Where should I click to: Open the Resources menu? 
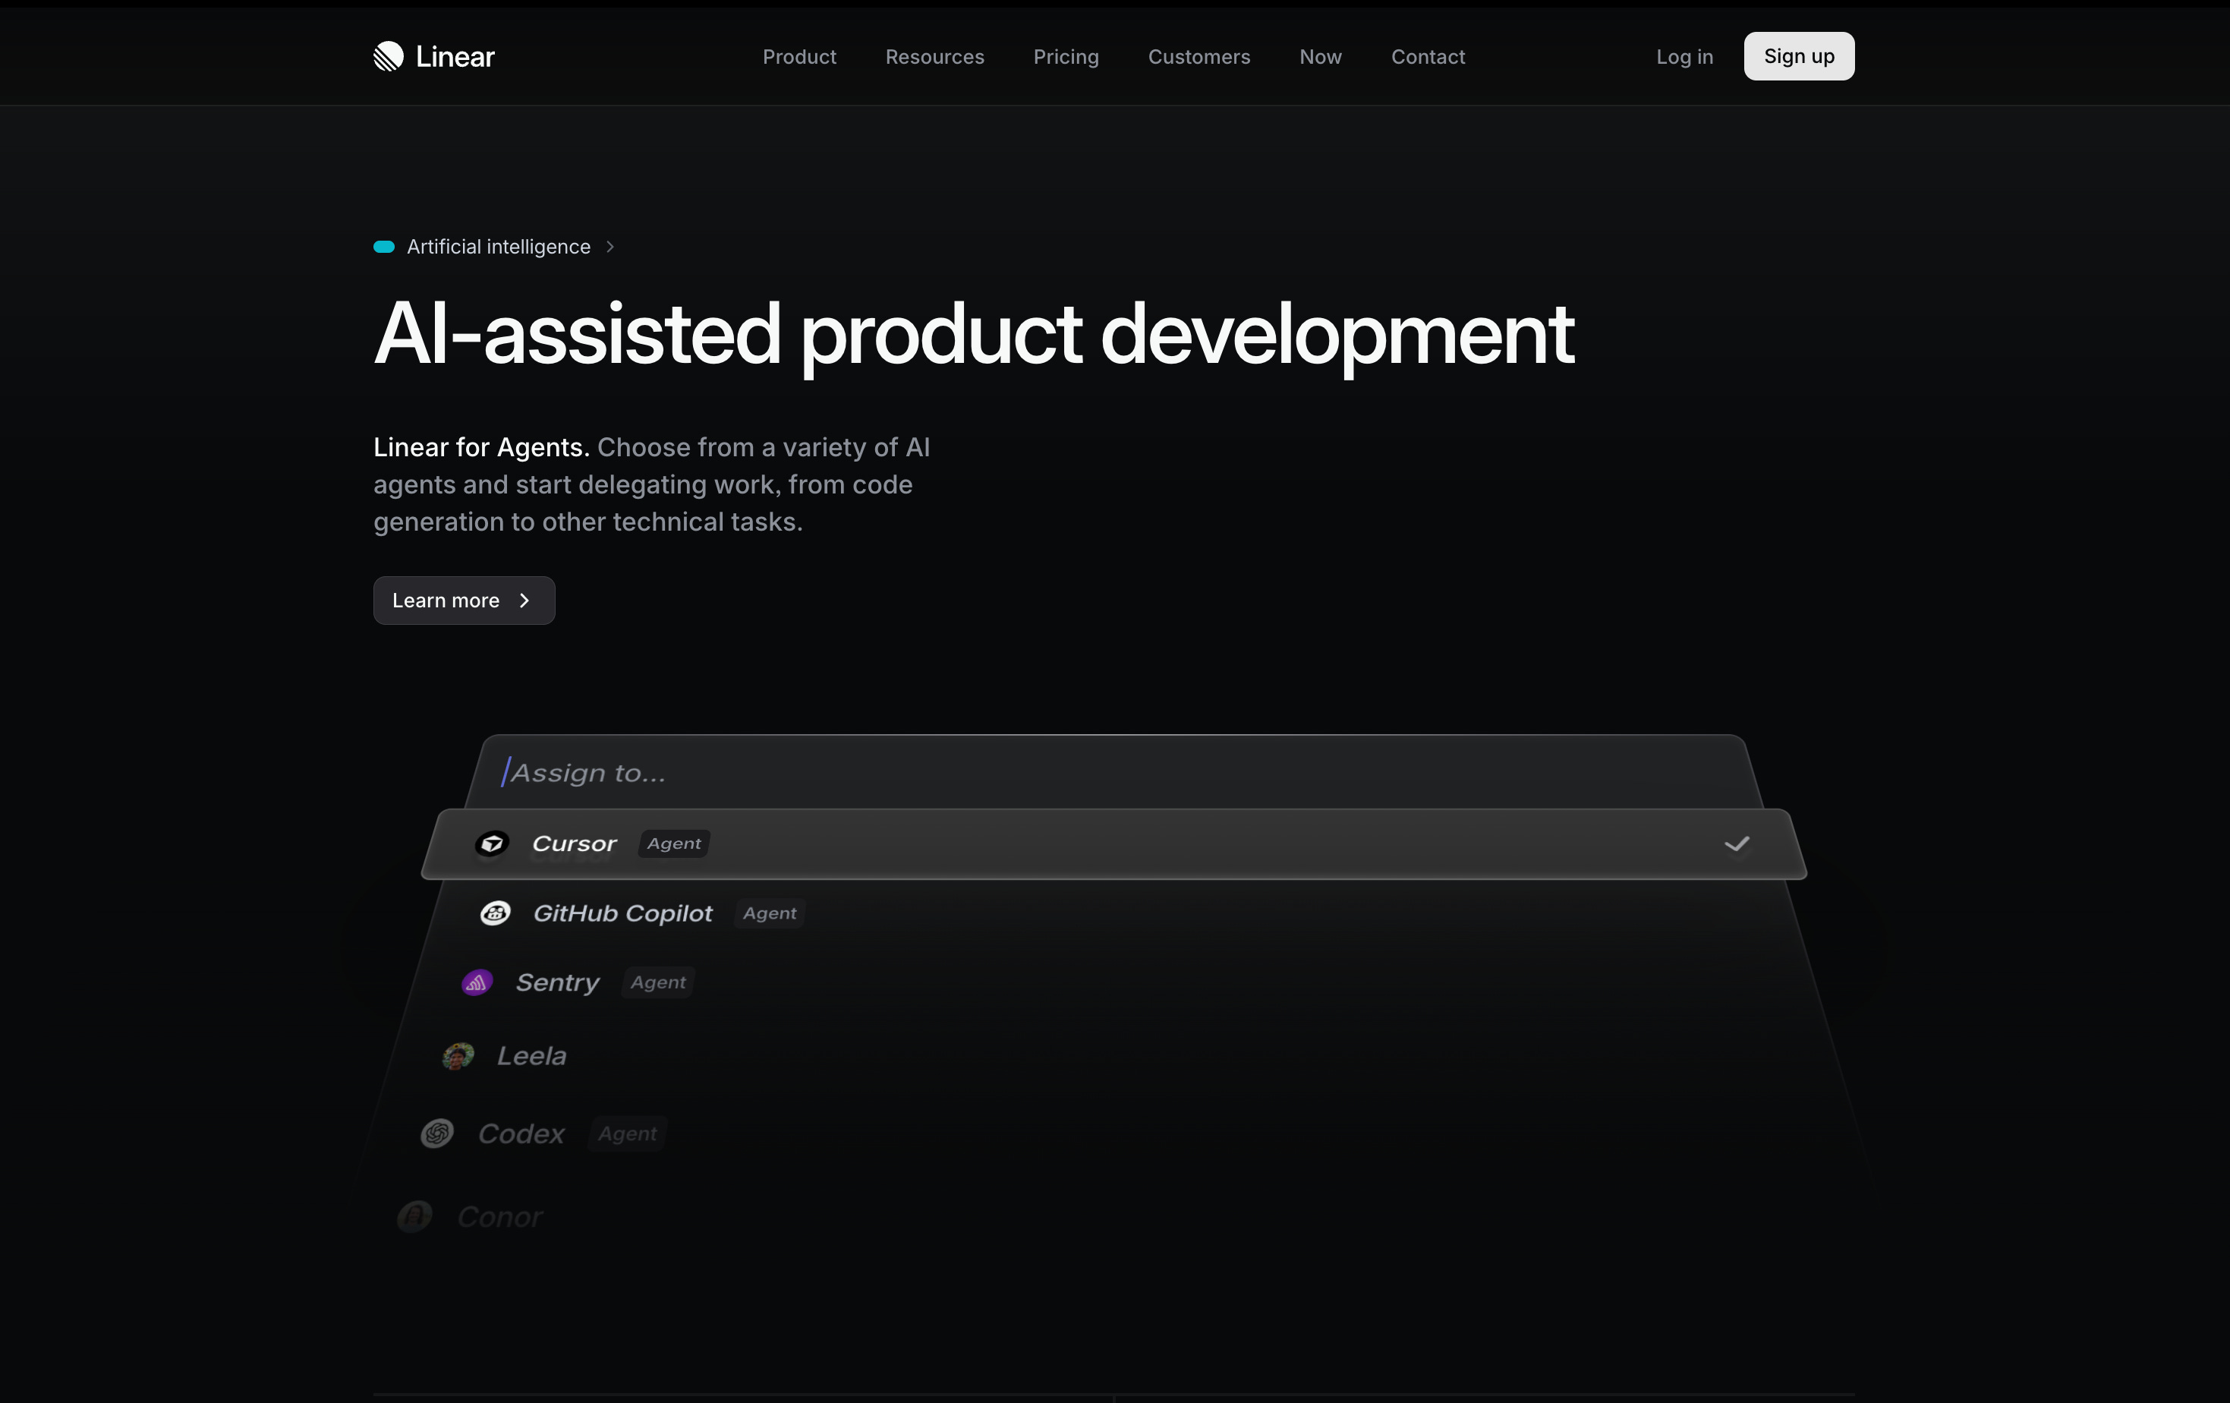pos(934,58)
